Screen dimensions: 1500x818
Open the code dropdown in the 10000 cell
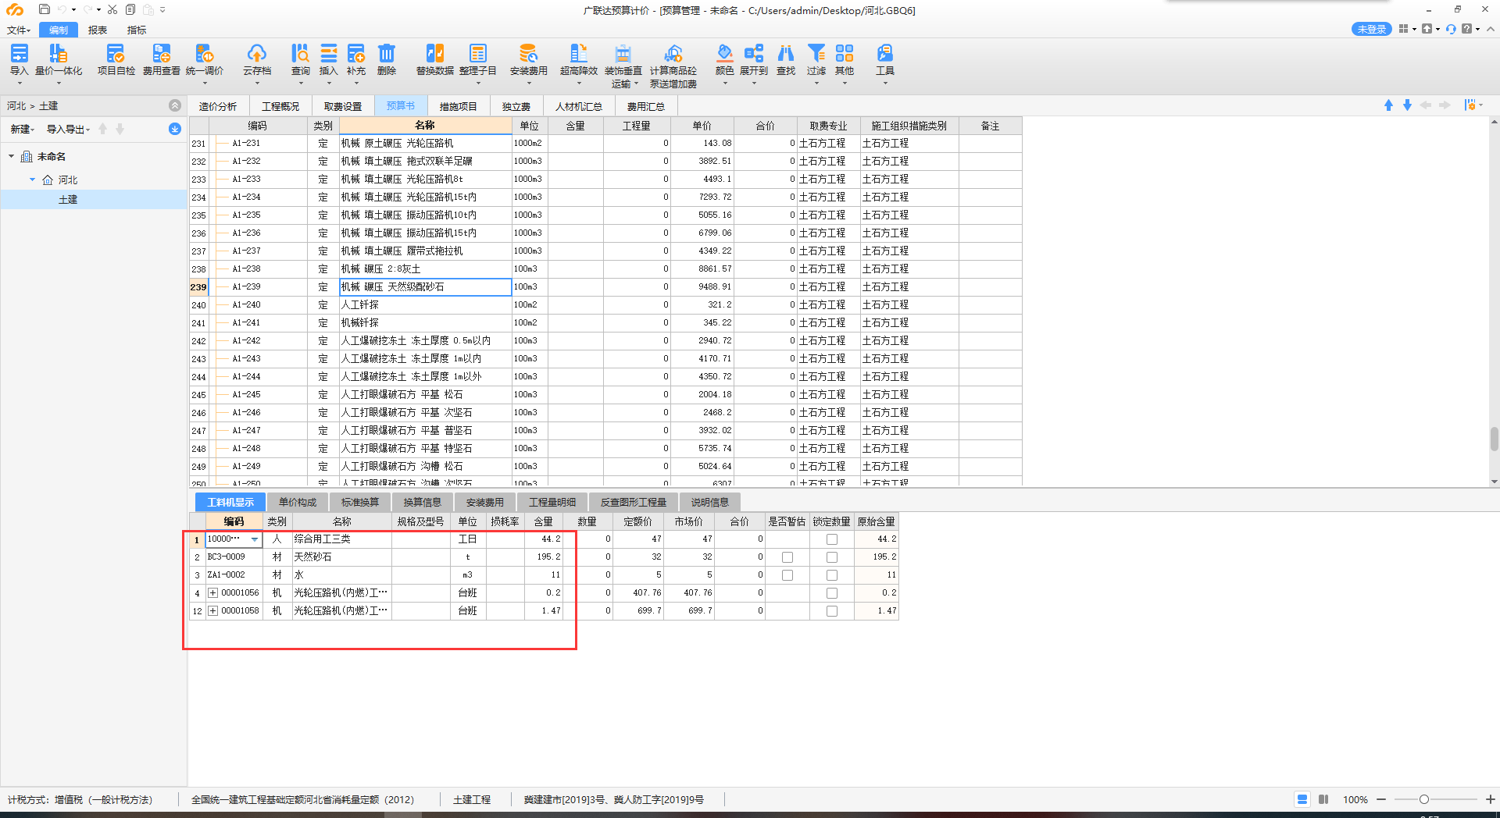pos(254,539)
